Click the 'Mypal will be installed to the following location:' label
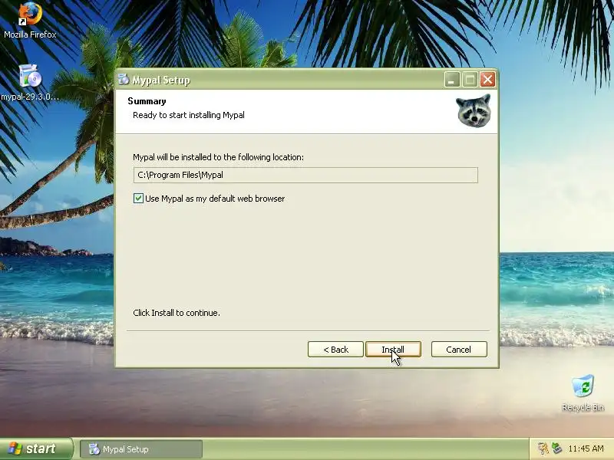This screenshot has height=460, width=614. click(x=218, y=157)
